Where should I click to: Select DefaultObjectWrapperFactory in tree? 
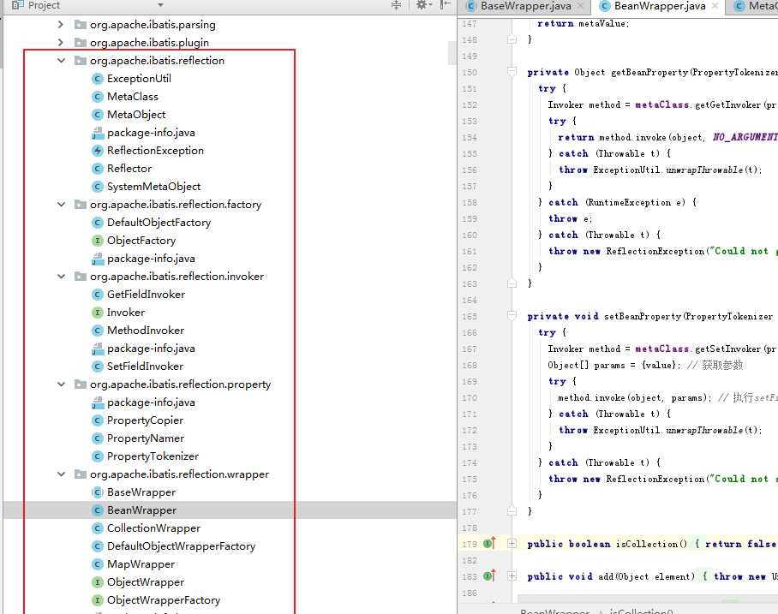pyautogui.click(x=181, y=546)
